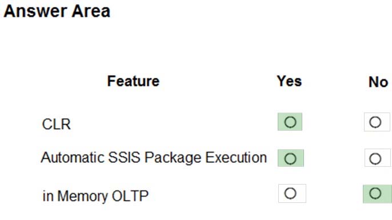Choose No for Automatic SSIS Package Execution

tap(375, 159)
